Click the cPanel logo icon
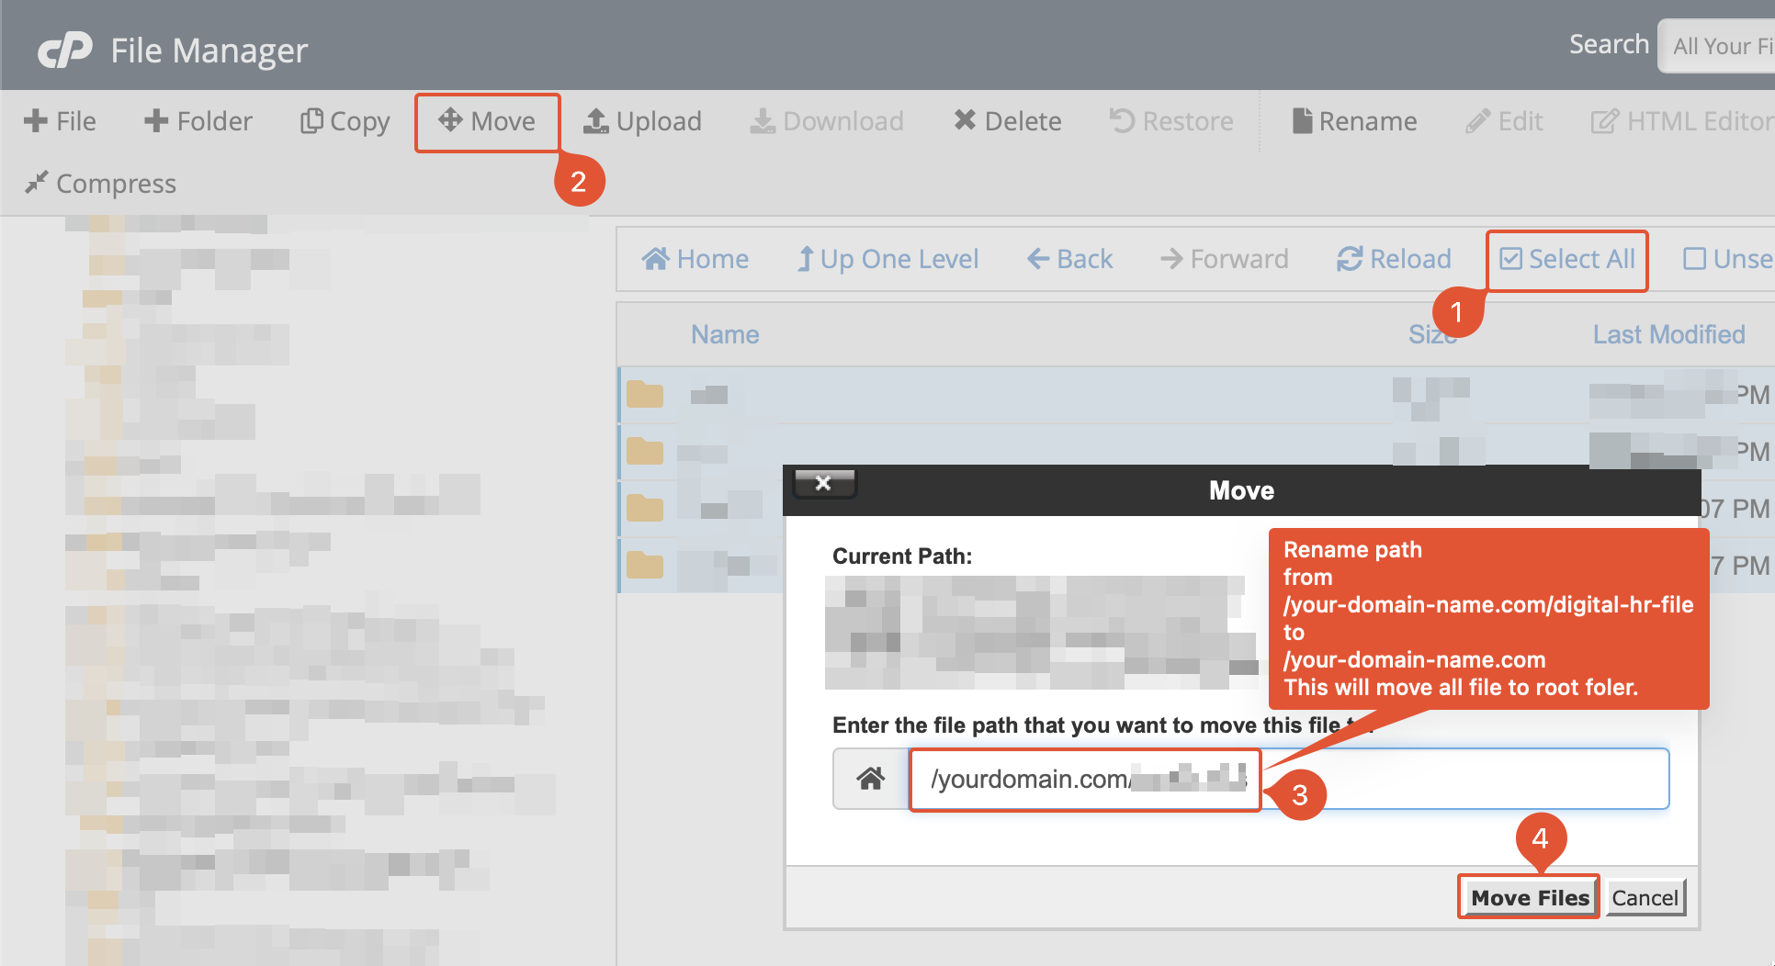Viewport: 1775px width, 966px height. click(65, 50)
